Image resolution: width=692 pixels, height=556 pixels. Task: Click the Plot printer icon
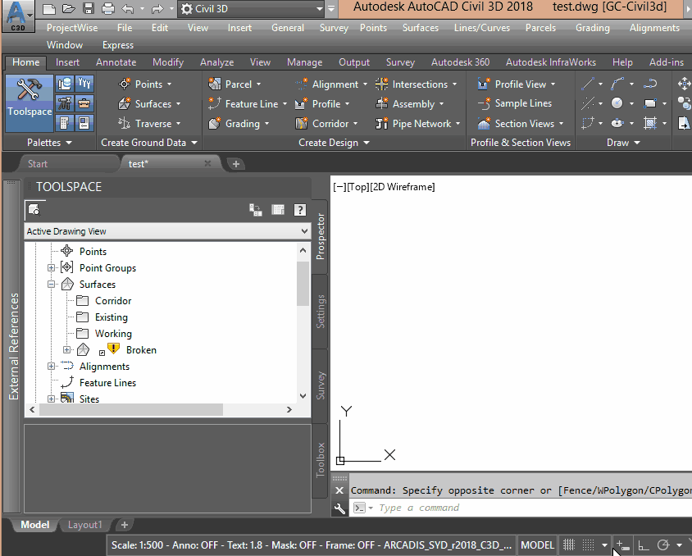(x=107, y=8)
